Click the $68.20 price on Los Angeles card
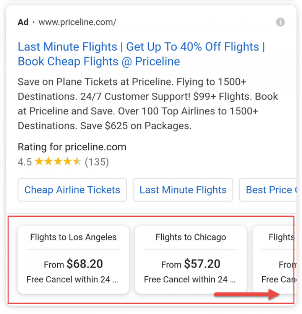The image size is (302, 314). coord(84,264)
